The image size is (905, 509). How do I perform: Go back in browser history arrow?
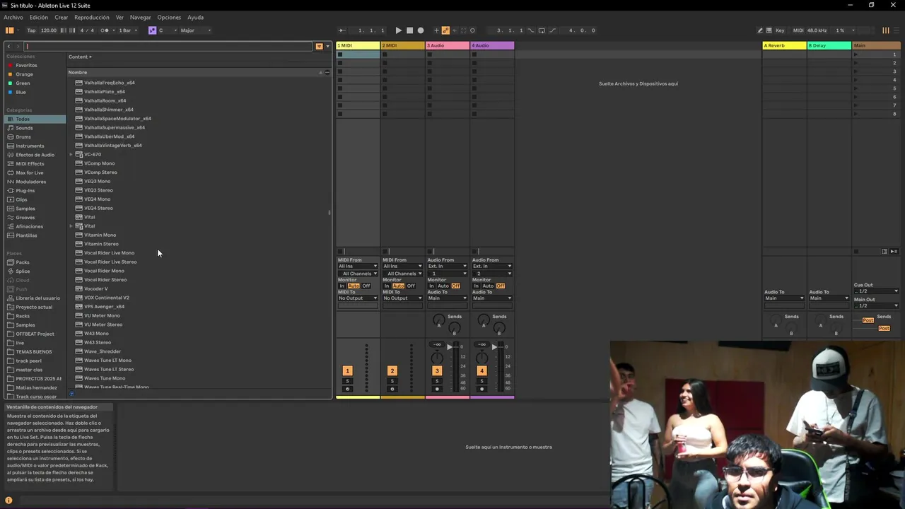pyautogui.click(x=9, y=46)
